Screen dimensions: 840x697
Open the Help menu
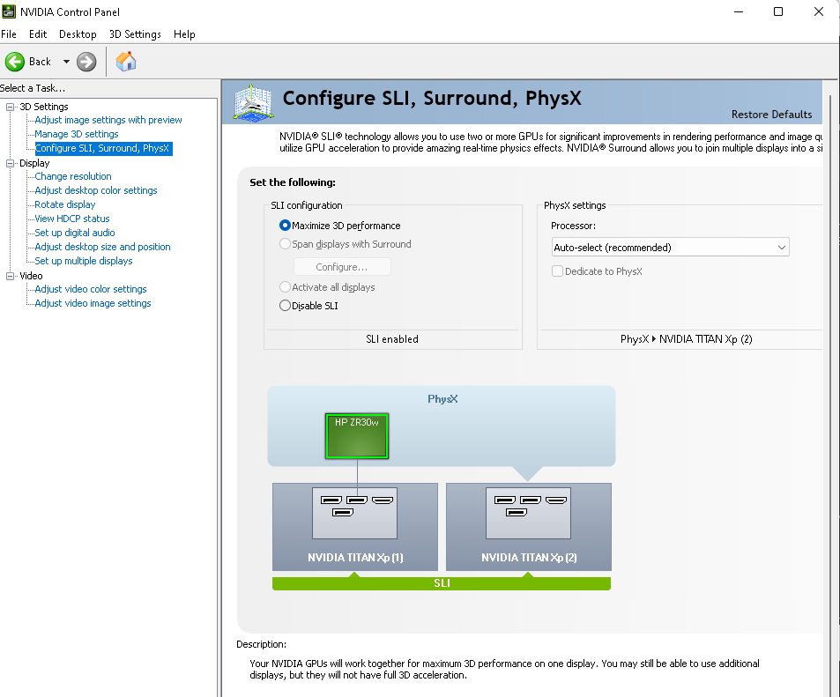pyautogui.click(x=184, y=34)
